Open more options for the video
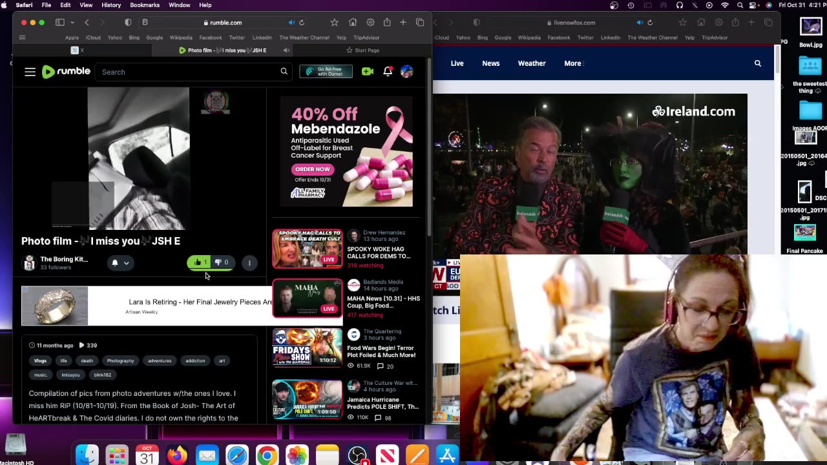This screenshot has height=465, width=827. tap(249, 263)
